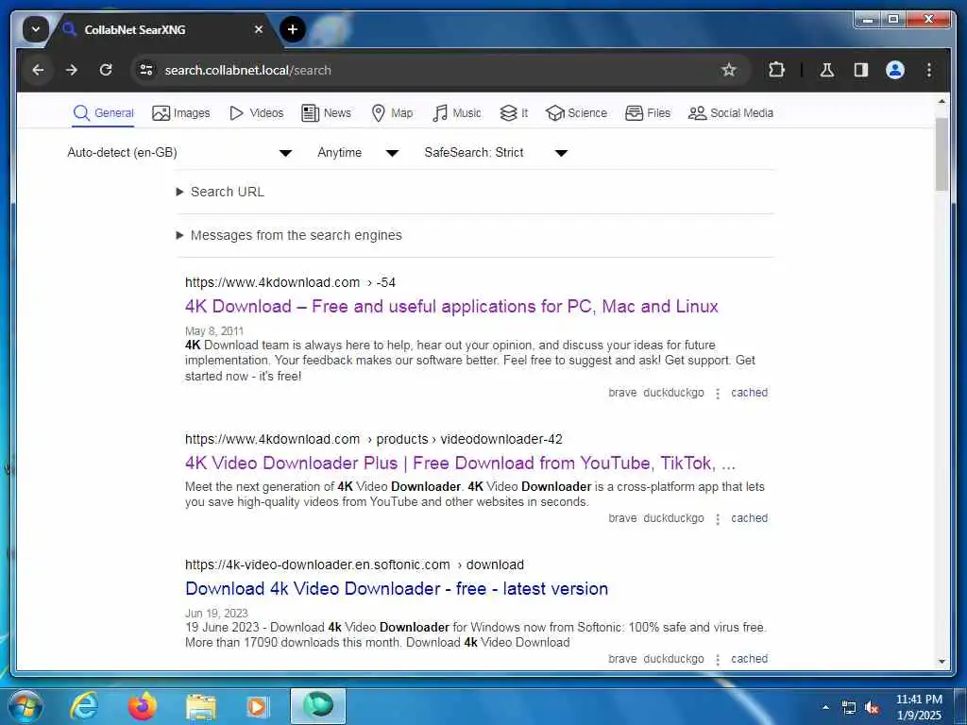The width and height of the screenshot is (967, 725).
Task: Show hidden system tray icons arrow
Action: point(825,708)
